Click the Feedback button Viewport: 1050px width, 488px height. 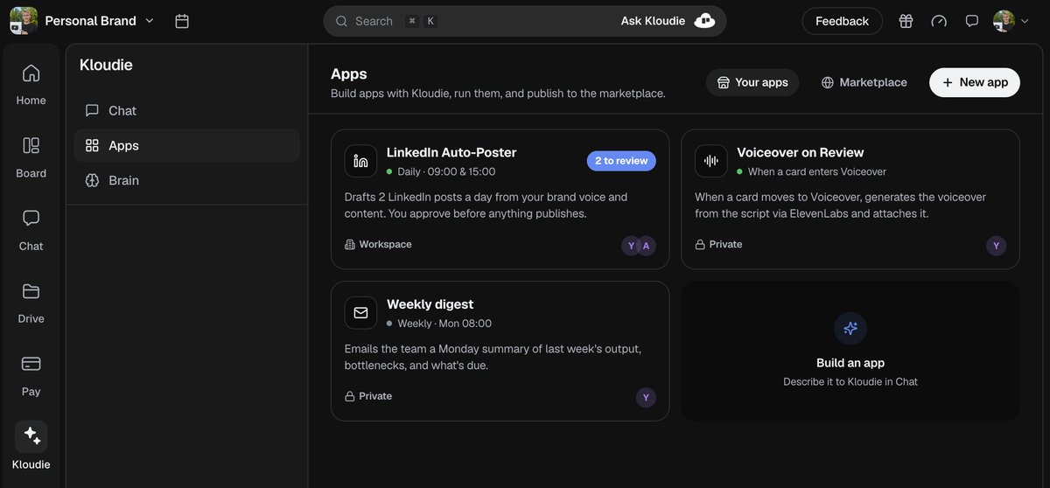tap(842, 21)
